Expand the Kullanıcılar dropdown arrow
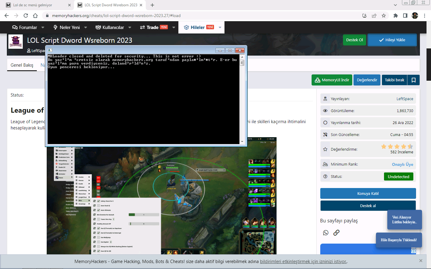This screenshot has width=431, height=269. [130, 27]
